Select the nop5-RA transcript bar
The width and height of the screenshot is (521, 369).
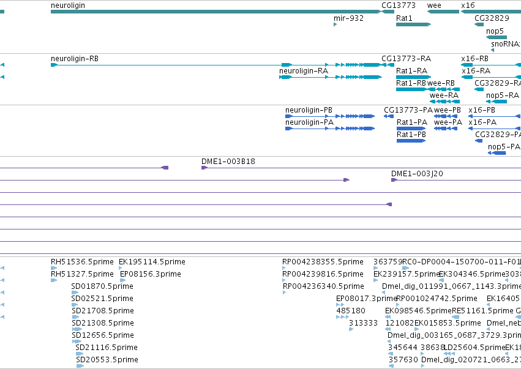[497, 102]
